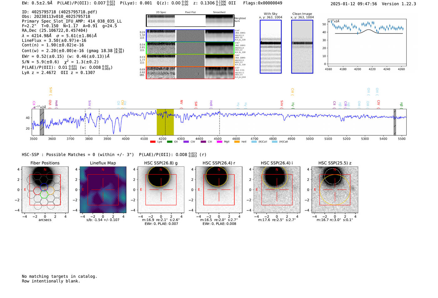The height and width of the screenshot is (298, 438).
Task: Select the blue-bordered Pixel Flat cutout
Action: click(x=190, y=36)
